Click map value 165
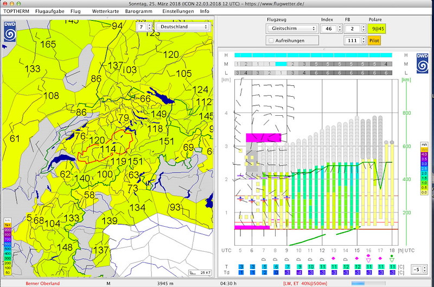 click(x=48, y=44)
